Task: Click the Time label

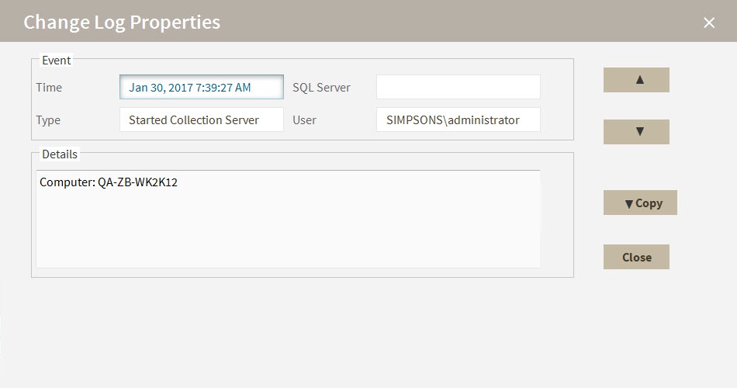Action: (49, 88)
